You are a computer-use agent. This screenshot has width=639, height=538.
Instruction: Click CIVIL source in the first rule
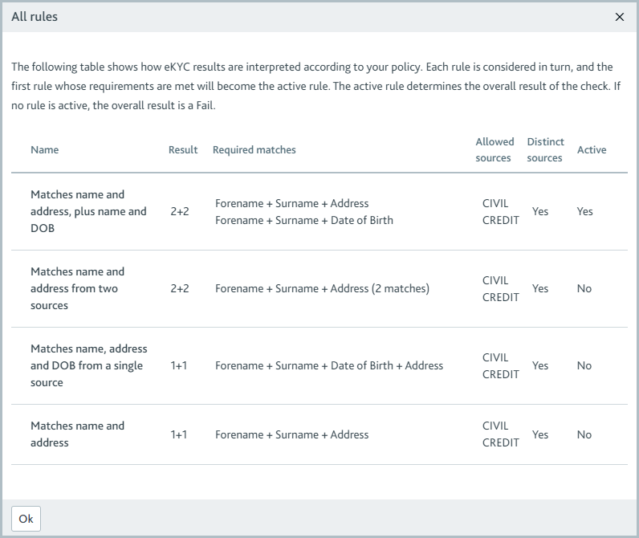pyautogui.click(x=495, y=203)
